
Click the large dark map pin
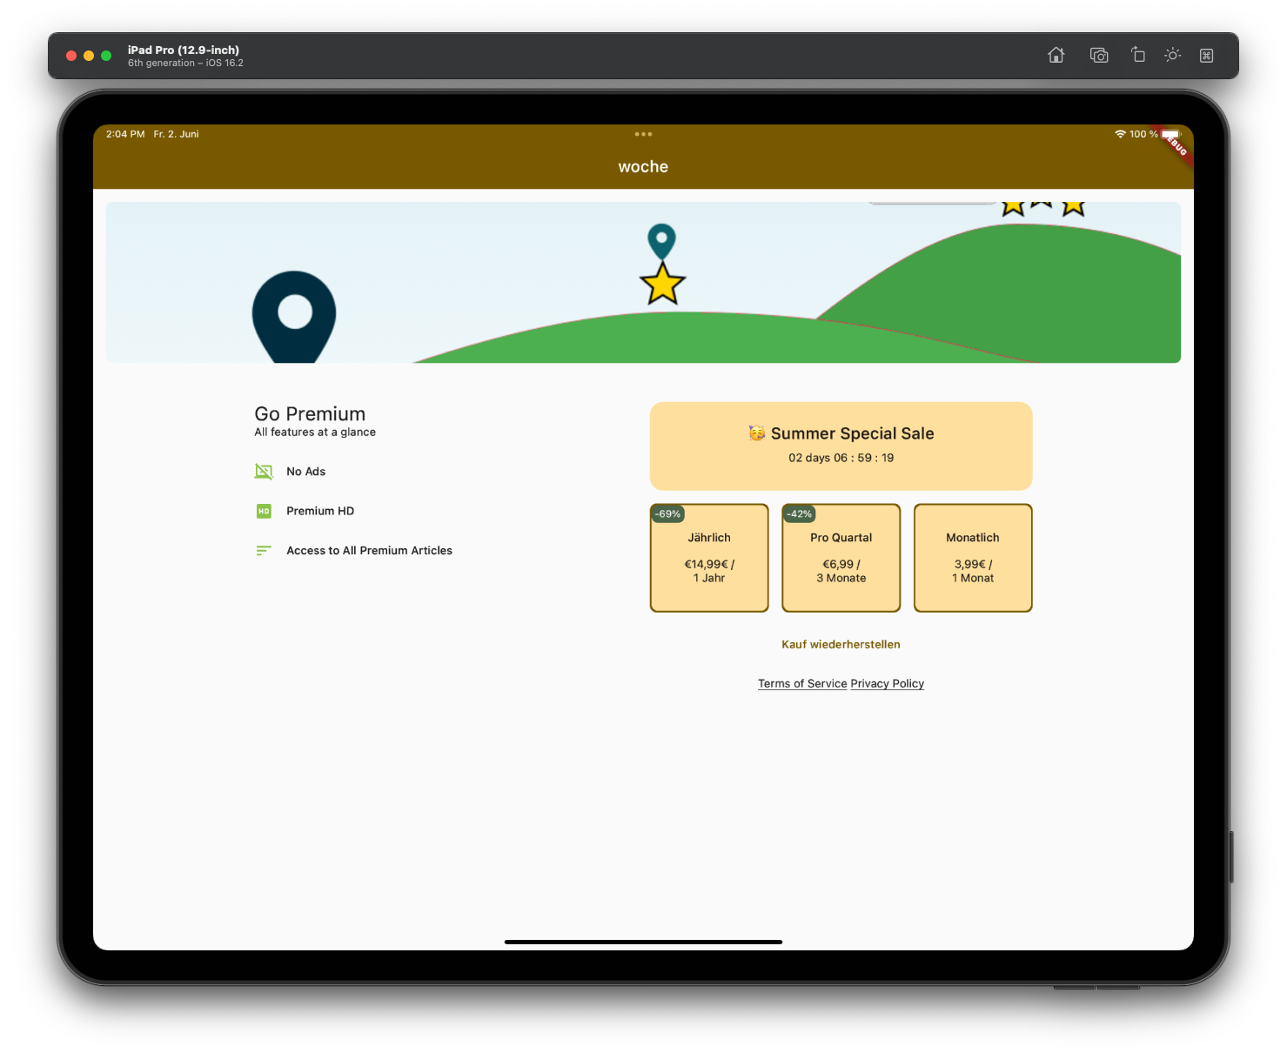pos(294,317)
